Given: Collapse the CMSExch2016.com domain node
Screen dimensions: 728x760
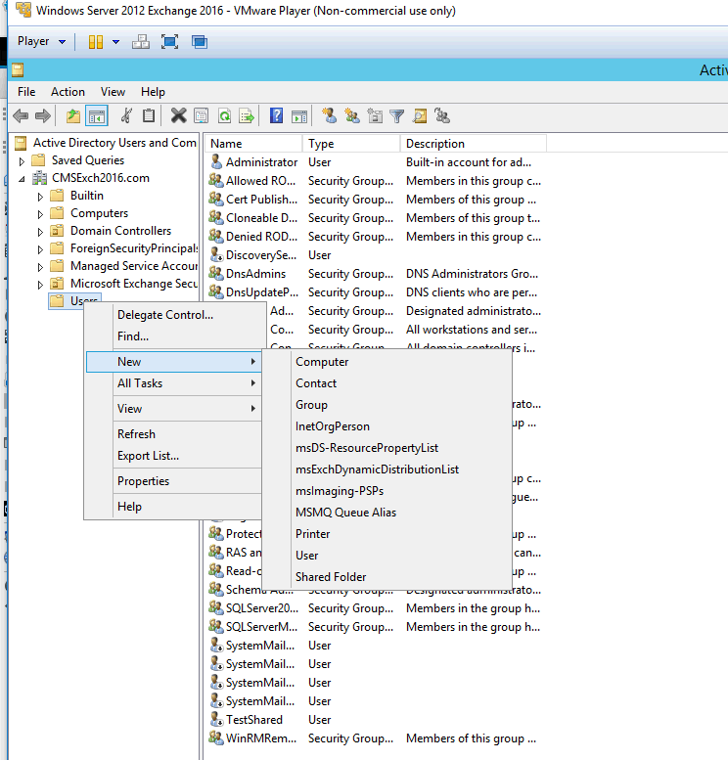Looking at the screenshot, I should (x=23, y=178).
